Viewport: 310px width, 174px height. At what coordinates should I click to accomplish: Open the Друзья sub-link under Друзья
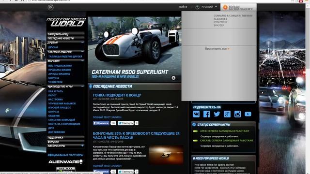click(x=53, y=47)
